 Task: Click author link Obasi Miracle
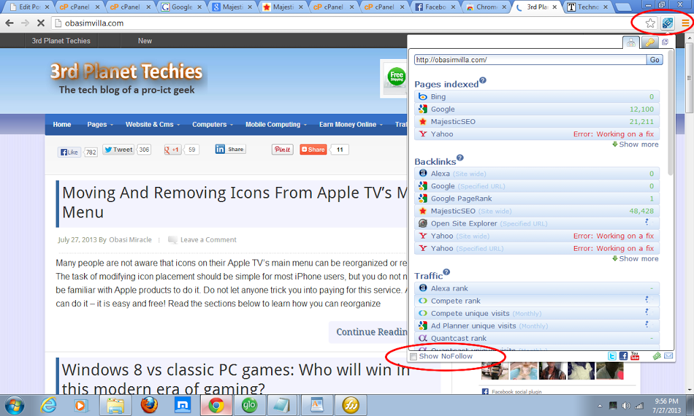[x=130, y=239]
